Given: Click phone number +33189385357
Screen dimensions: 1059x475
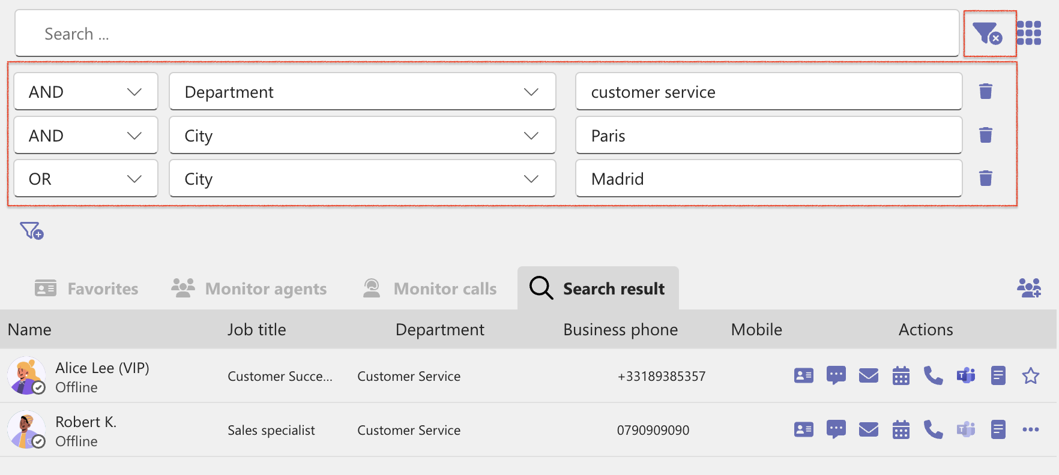Looking at the screenshot, I should pyautogui.click(x=662, y=376).
